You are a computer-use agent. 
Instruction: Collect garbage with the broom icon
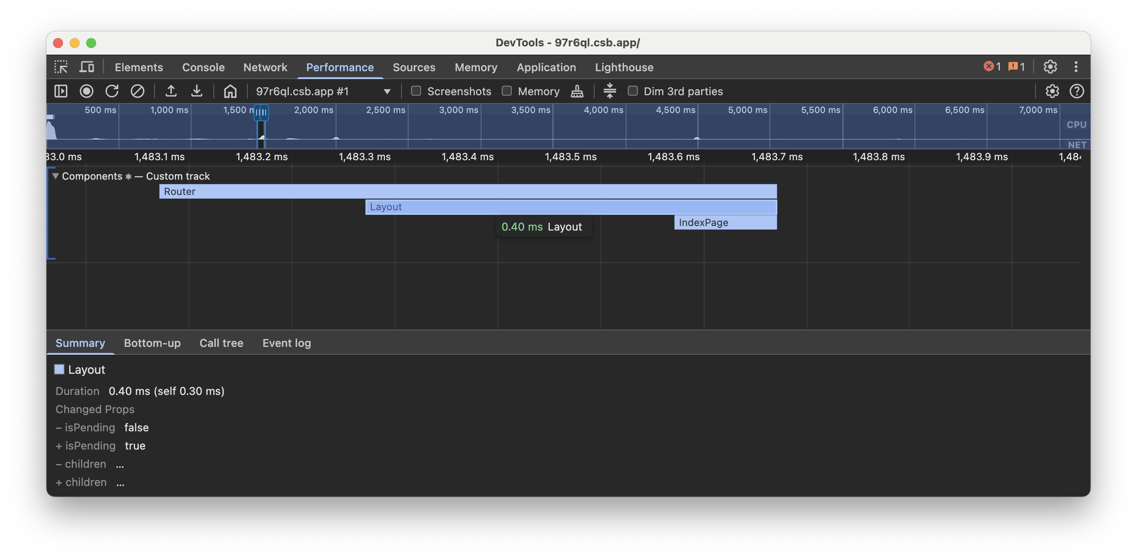[576, 91]
